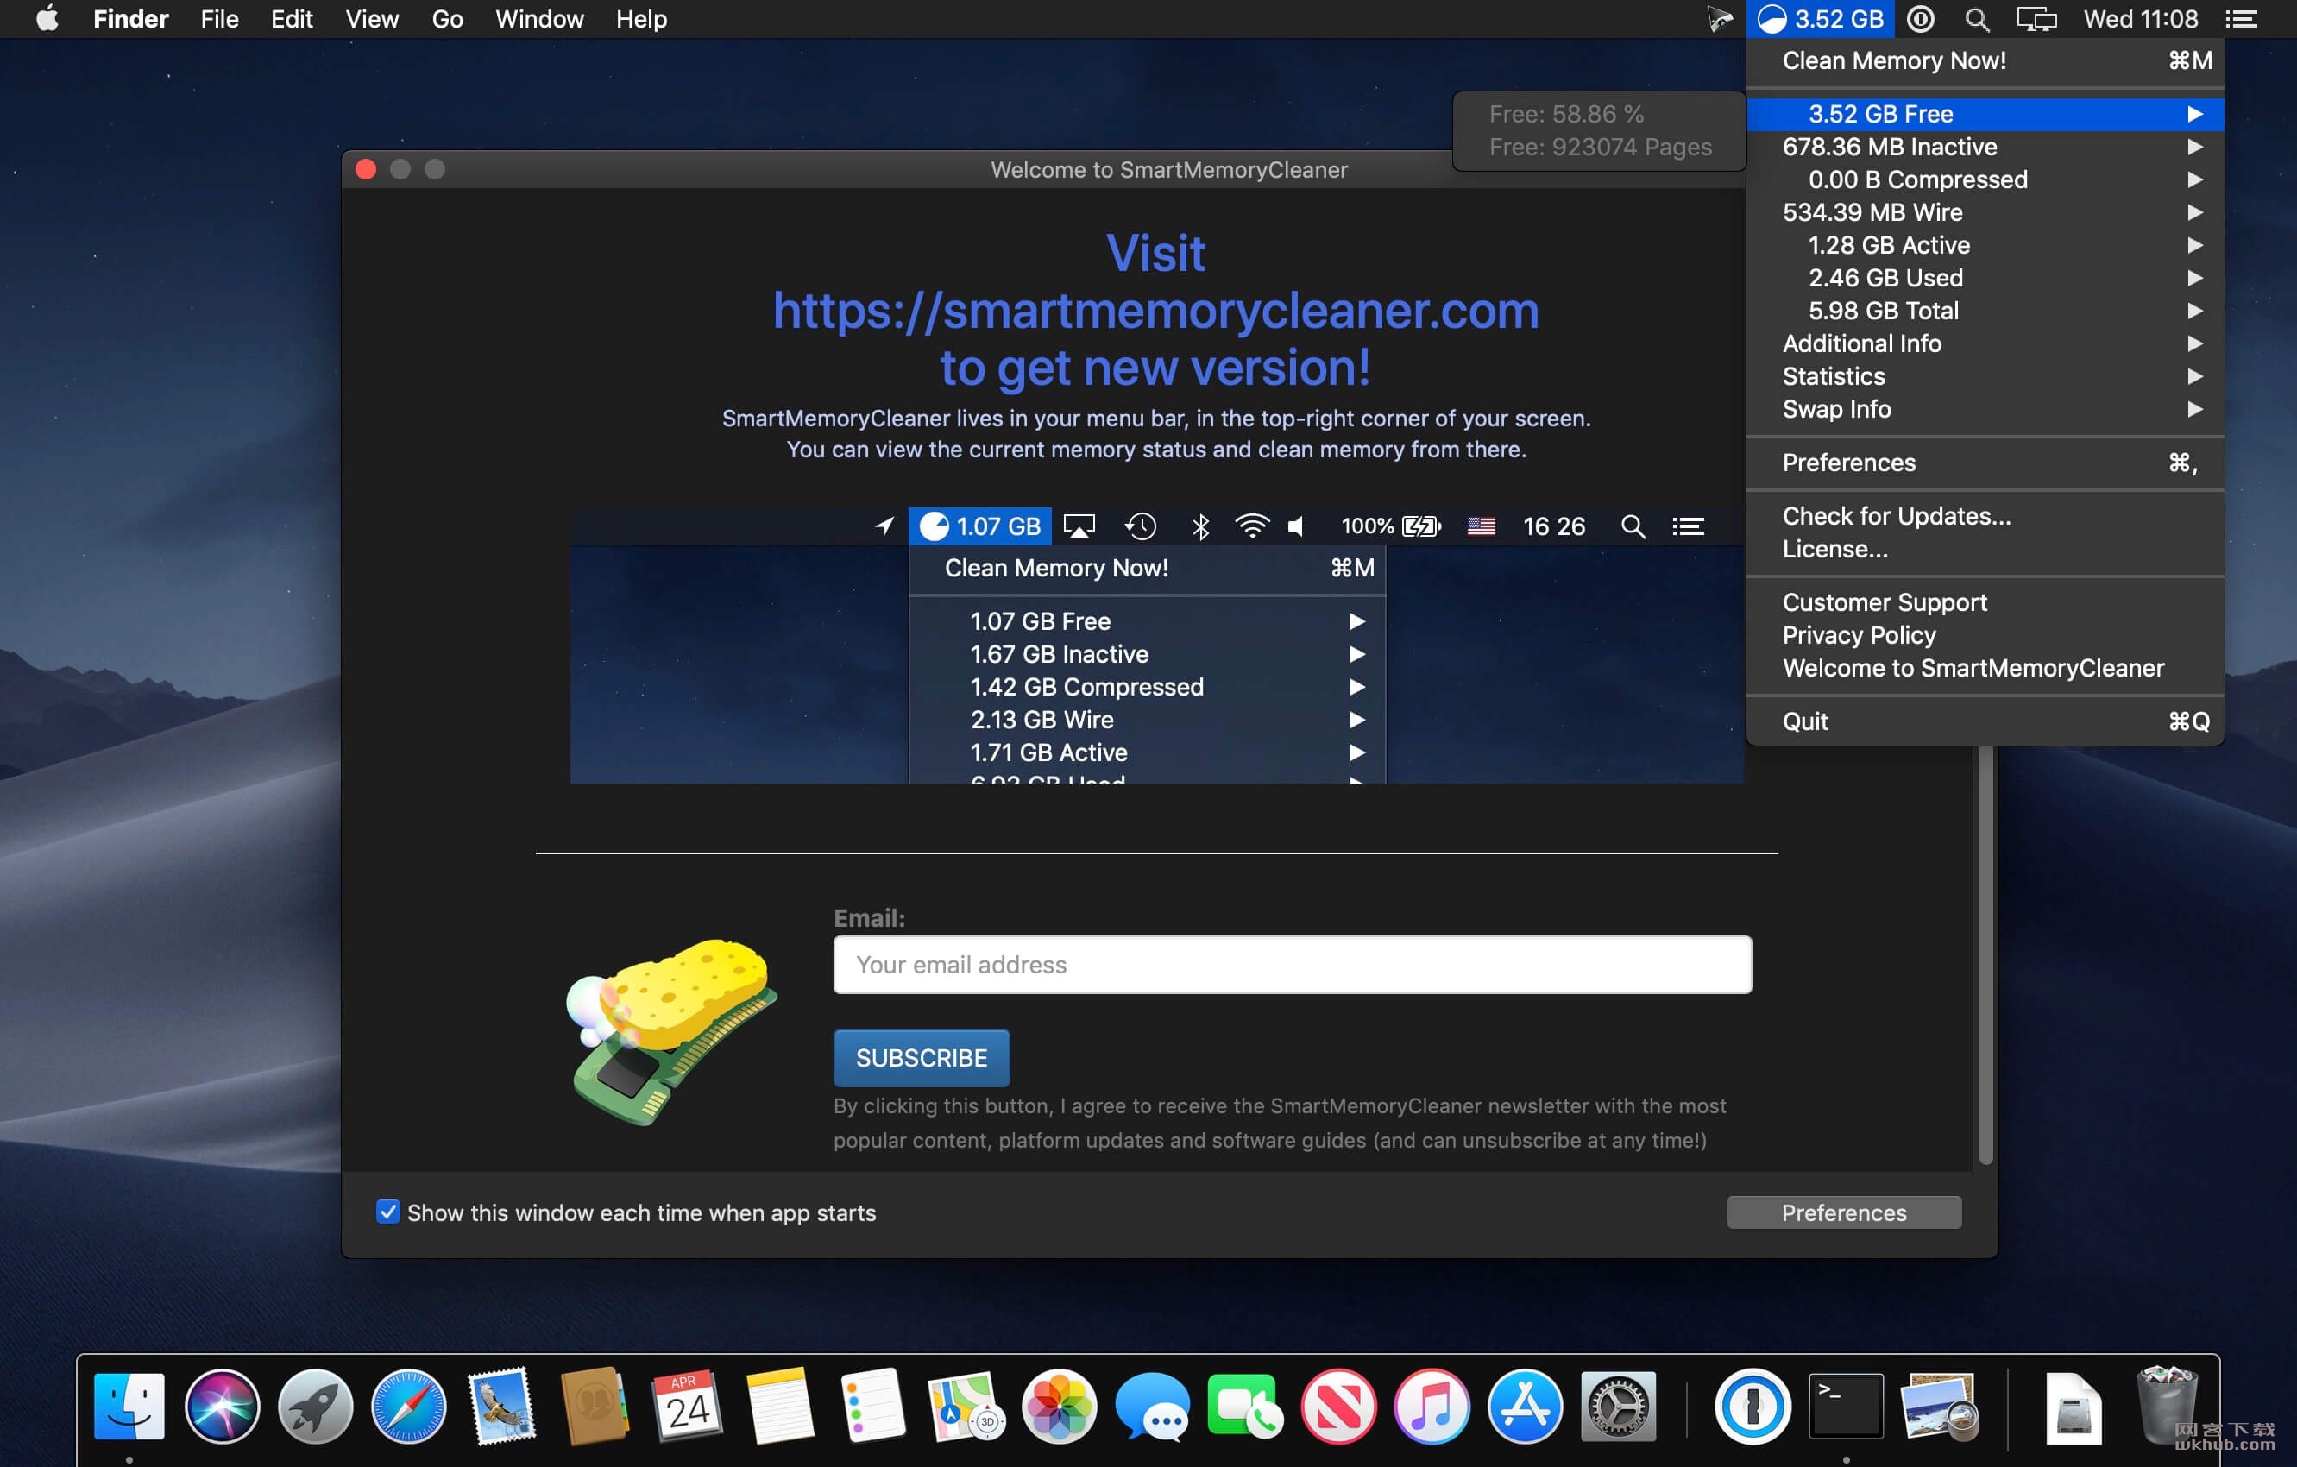
Task: Open the Apple menu
Action: (47, 19)
